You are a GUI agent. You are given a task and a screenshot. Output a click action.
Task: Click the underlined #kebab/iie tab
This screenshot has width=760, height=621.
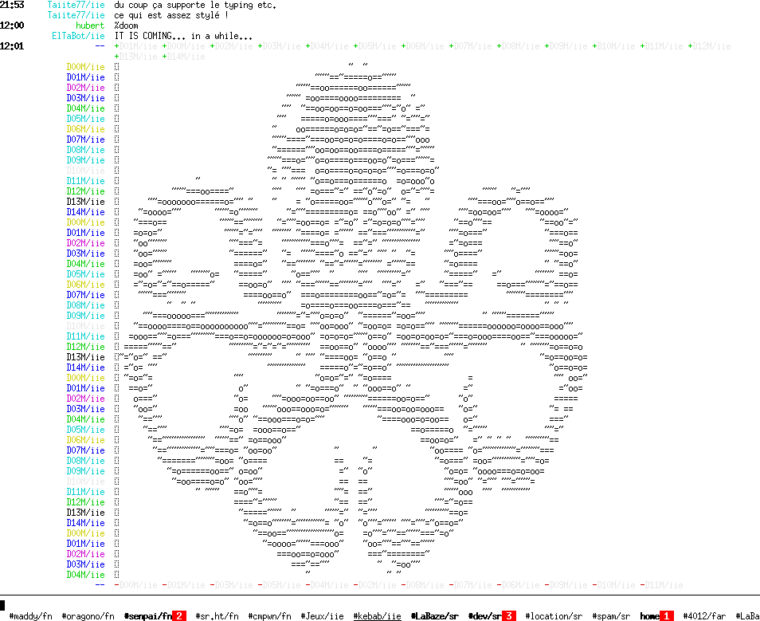[x=377, y=616]
